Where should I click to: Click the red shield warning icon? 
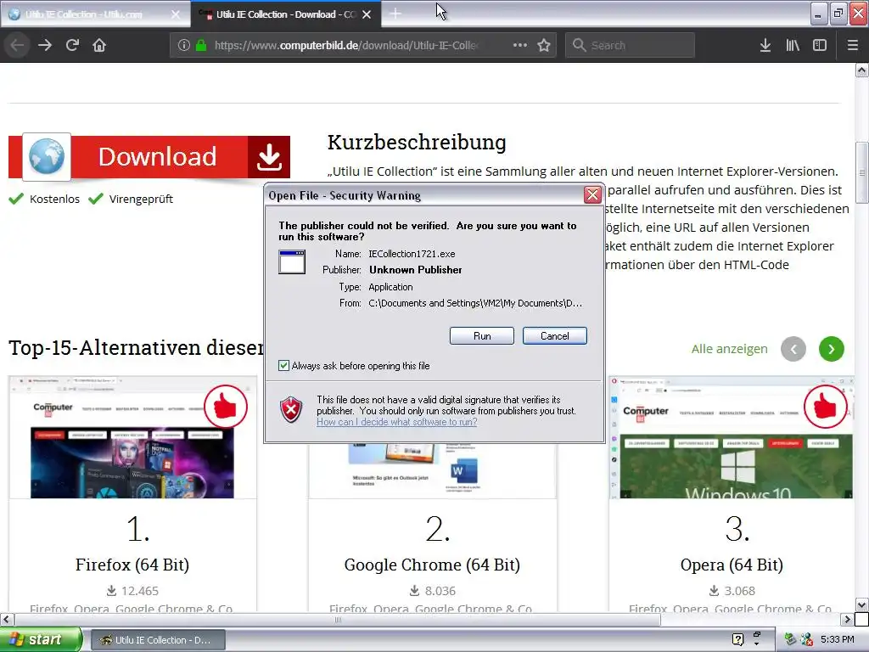point(291,410)
